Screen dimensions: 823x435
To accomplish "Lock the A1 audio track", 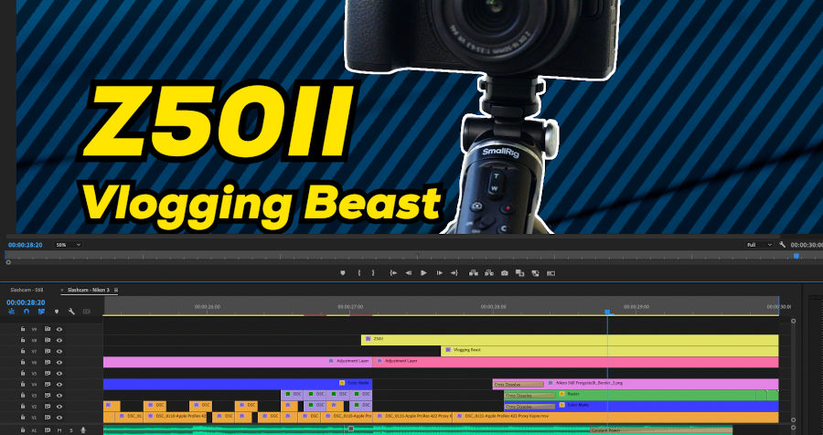I will (23, 430).
